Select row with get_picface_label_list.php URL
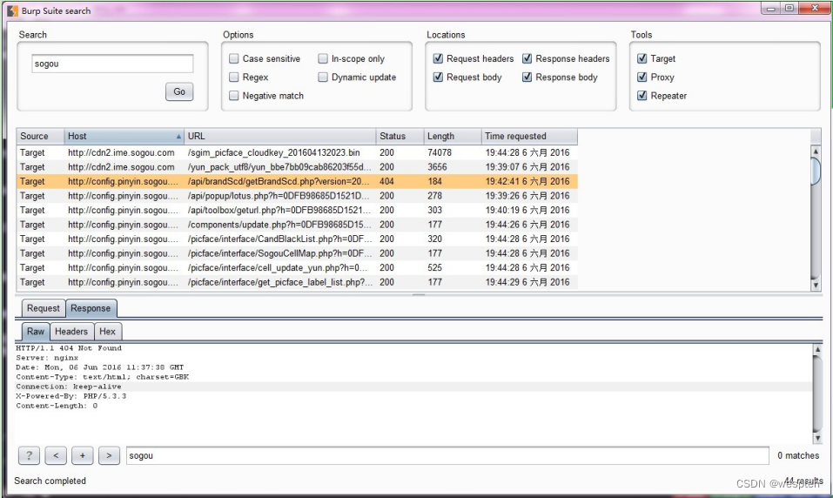The height and width of the screenshot is (498, 833). click(297, 282)
